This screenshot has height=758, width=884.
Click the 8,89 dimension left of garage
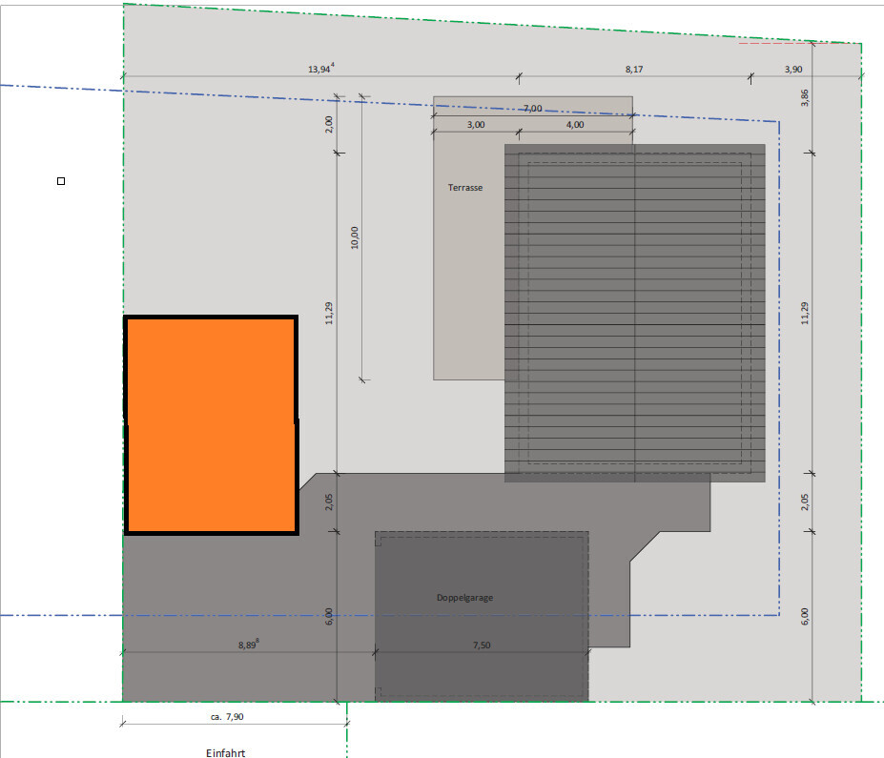pyautogui.click(x=248, y=645)
